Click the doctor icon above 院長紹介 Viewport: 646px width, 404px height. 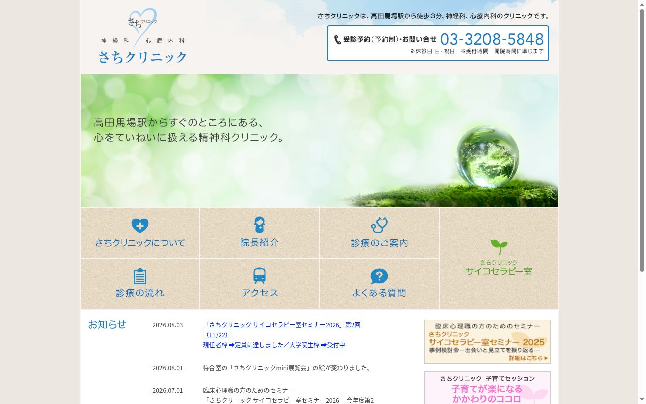tap(259, 225)
